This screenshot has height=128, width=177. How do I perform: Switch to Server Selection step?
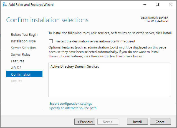(x=24, y=48)
